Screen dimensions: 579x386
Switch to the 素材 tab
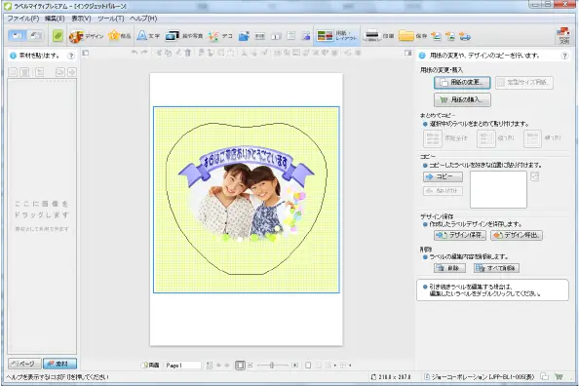59,364
